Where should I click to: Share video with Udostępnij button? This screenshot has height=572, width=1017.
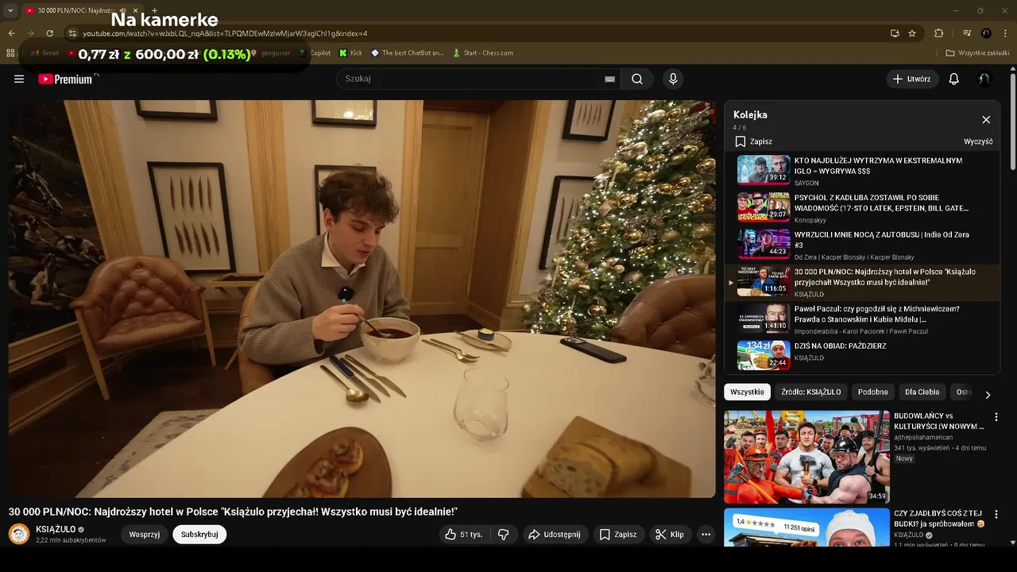[555, 535]
